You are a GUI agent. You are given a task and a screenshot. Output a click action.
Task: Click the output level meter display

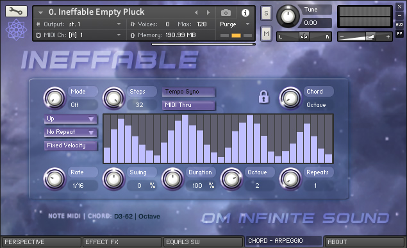(365, 17)
